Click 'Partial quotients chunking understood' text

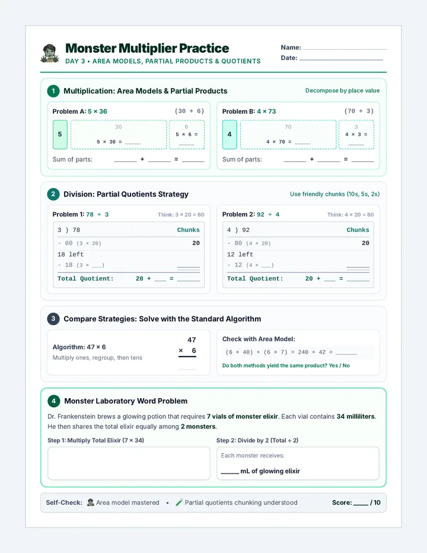point(241,503)
